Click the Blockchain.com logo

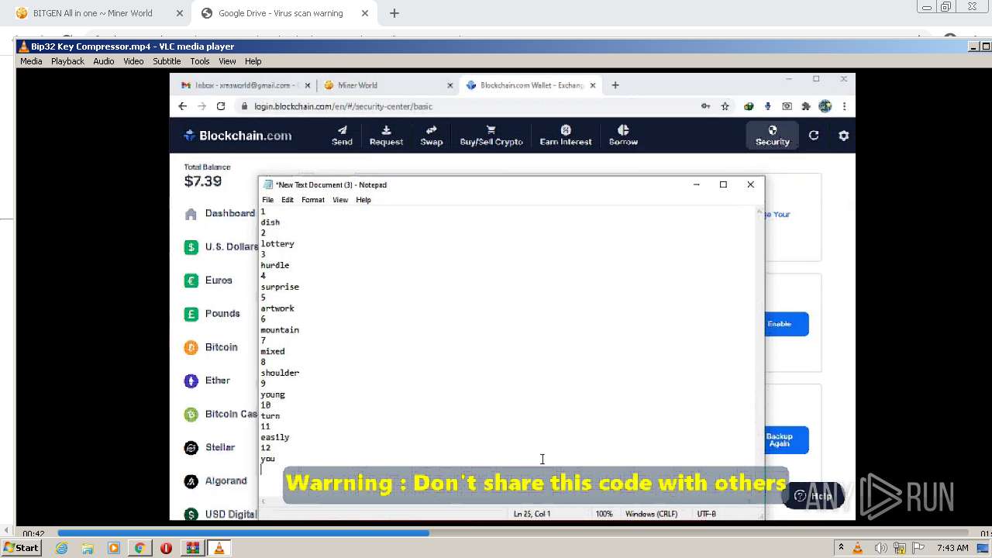tap(238, 136)
